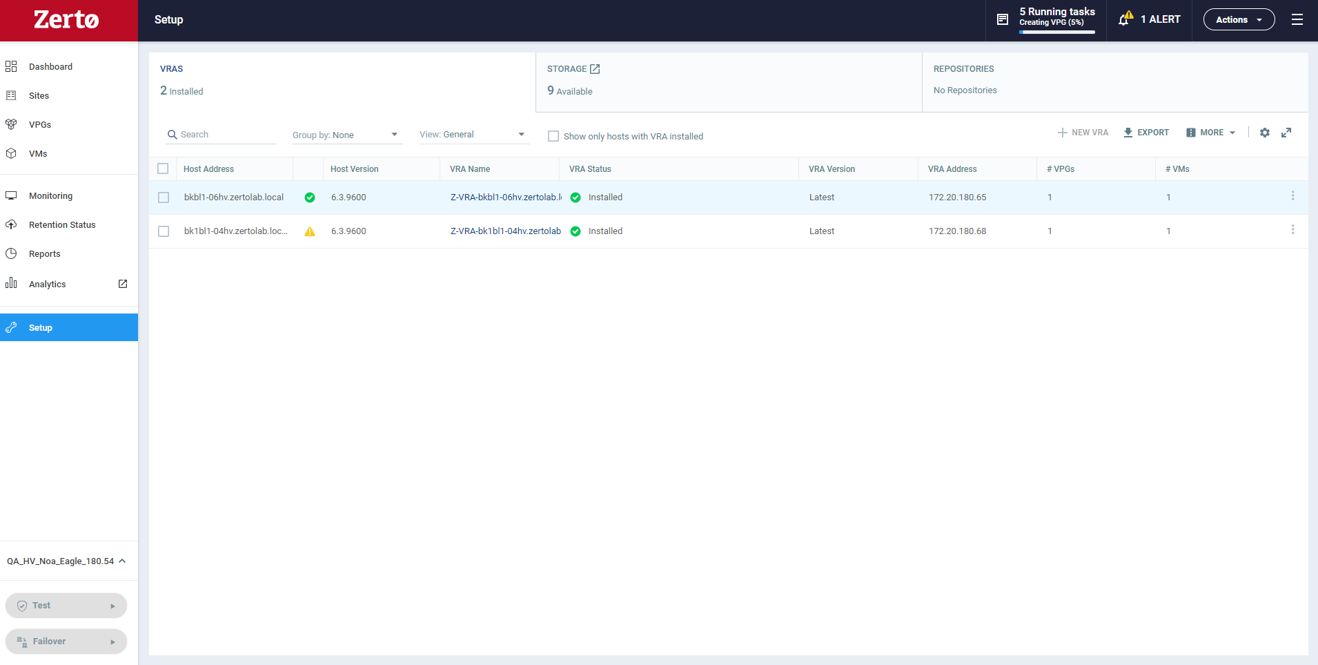Select the bkbl1-06hv.zertolab.local row checkbox

point(164,197)
